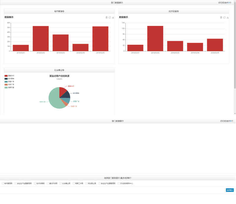This screenshot has width=236, height=204.
Task: Tick the 社会事业局 checkbox
Action: (x=60, y=183)
